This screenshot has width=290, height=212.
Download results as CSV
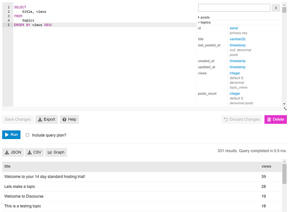click(x=34, y=152)
